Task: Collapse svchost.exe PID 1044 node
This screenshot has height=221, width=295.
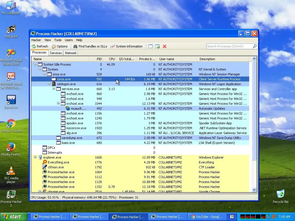Action: tap(58, 103)
